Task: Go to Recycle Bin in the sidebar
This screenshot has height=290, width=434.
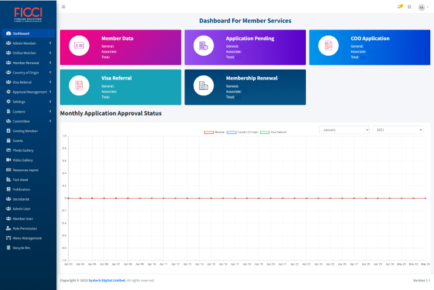Action: click(x=21, y=248)
